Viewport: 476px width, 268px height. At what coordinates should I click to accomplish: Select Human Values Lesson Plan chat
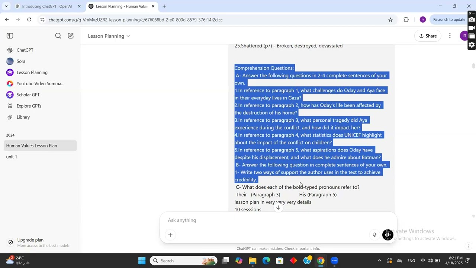(40, 146)
